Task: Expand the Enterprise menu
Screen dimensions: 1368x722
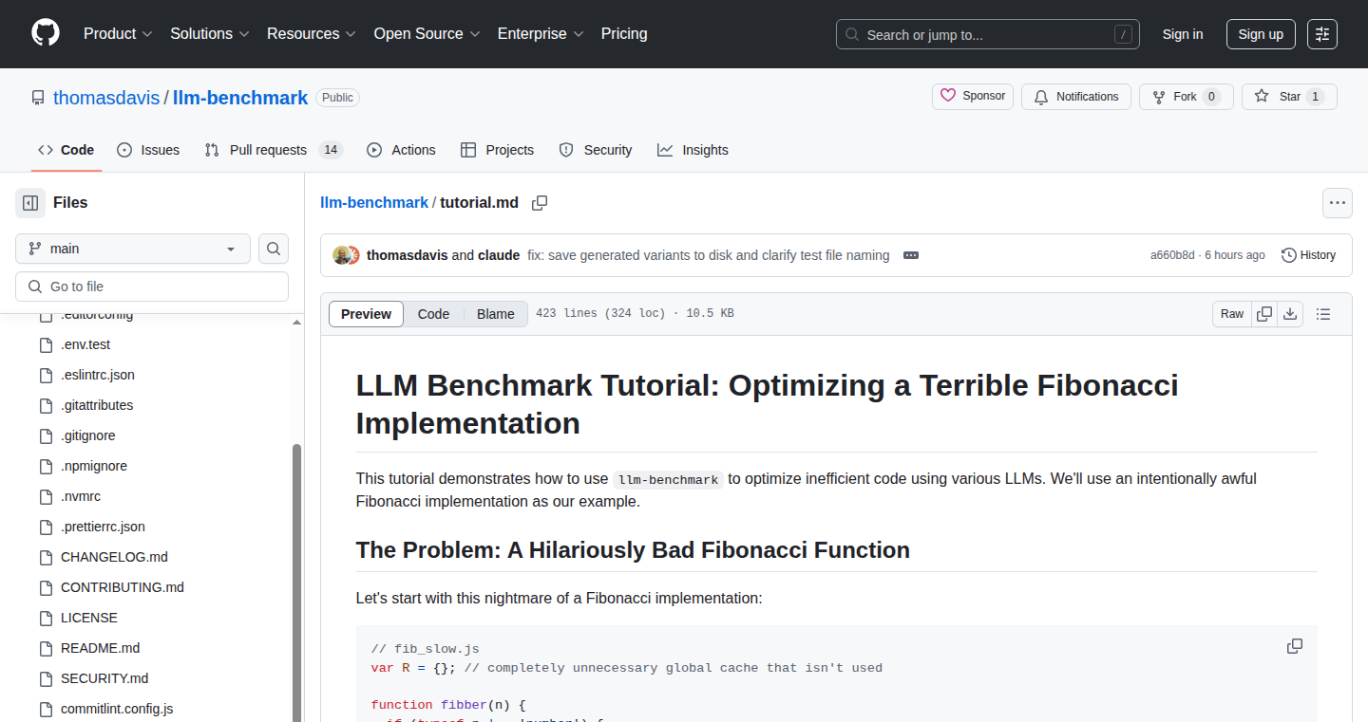Action: [x=541, y=33]
